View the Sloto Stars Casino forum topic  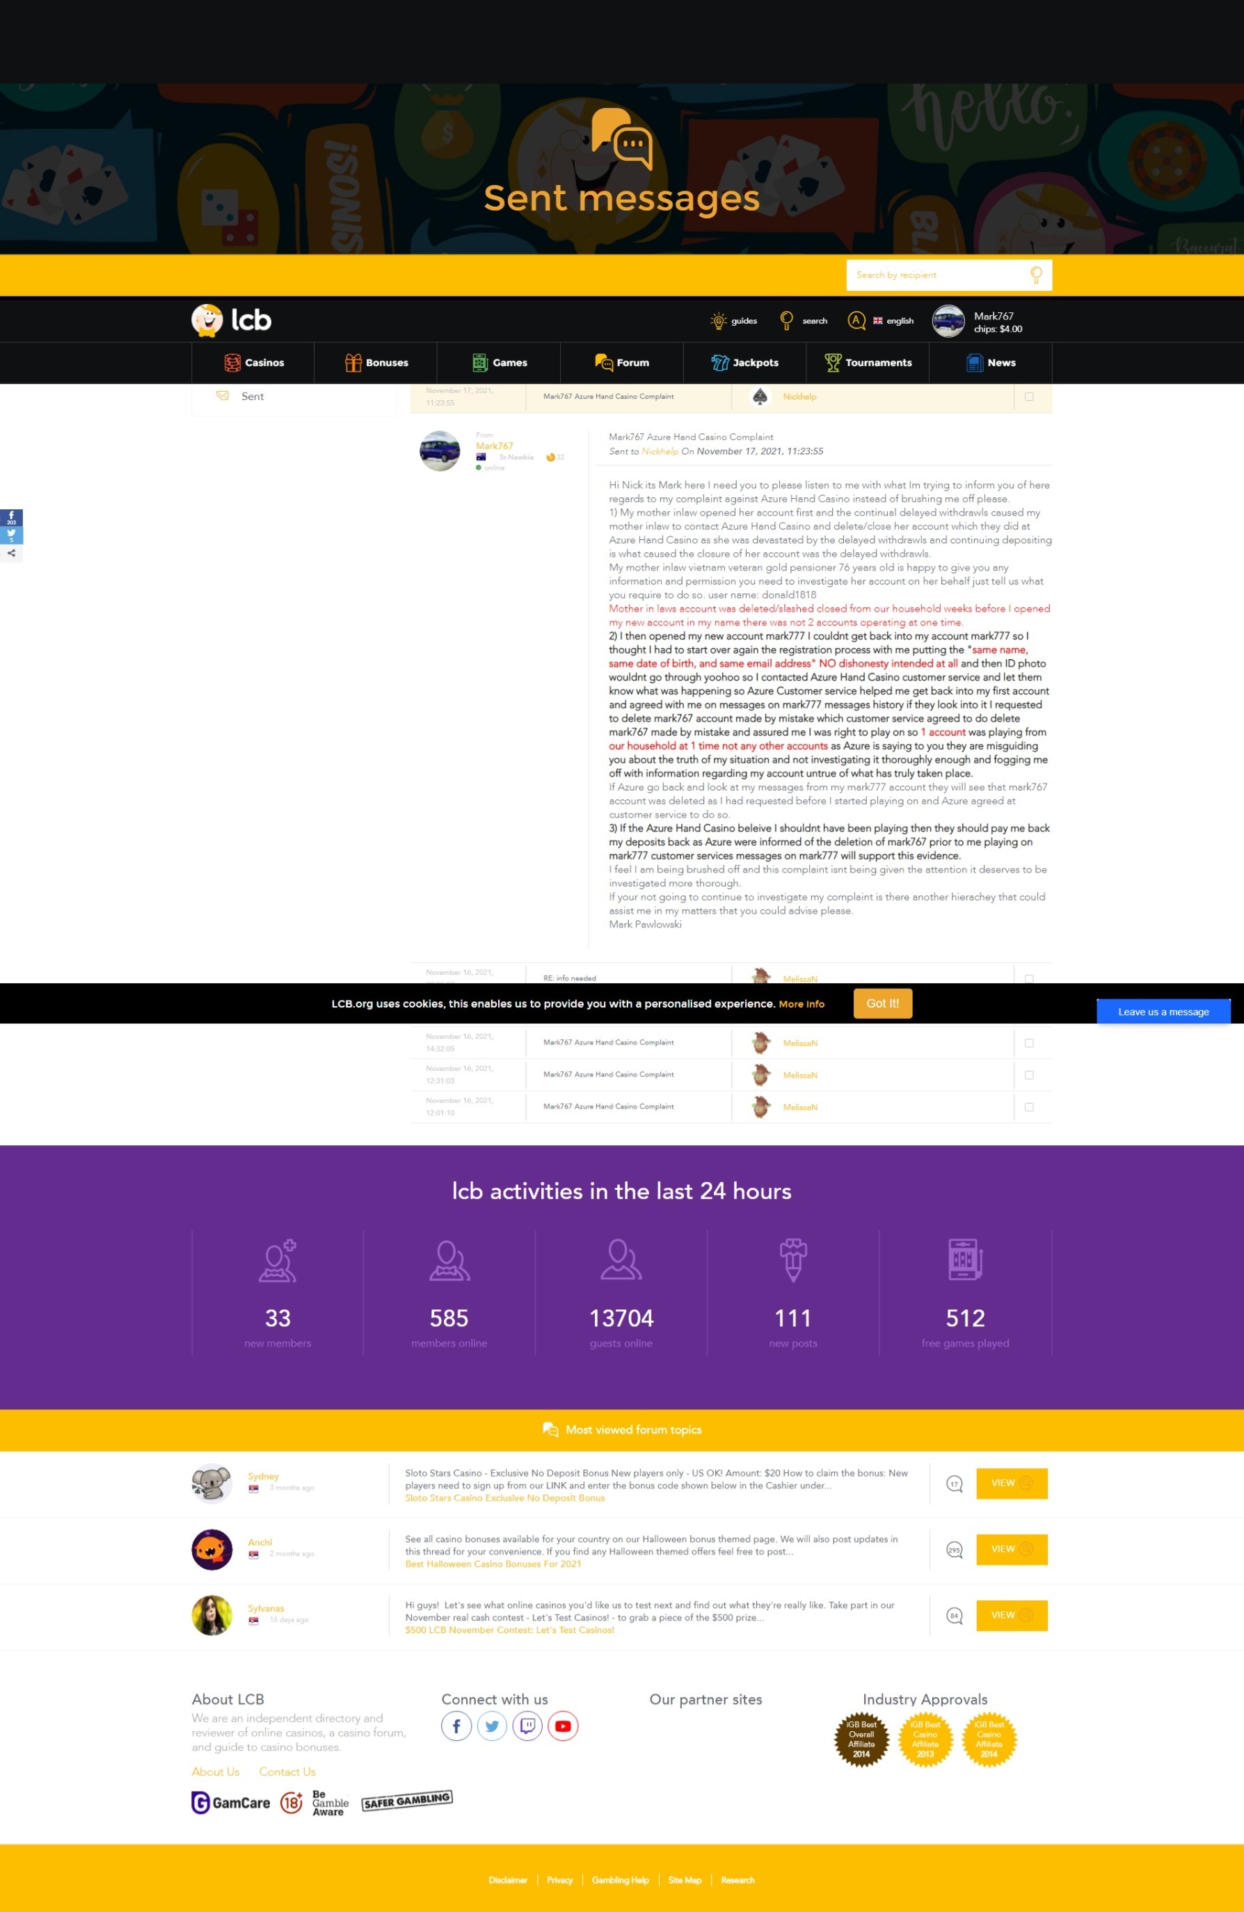(1011, 1483)
